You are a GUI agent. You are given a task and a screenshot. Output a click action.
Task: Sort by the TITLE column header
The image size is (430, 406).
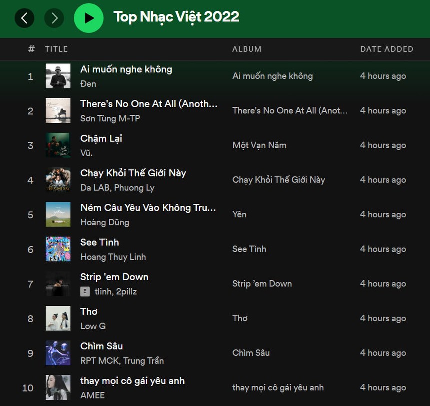coord(56,49)
